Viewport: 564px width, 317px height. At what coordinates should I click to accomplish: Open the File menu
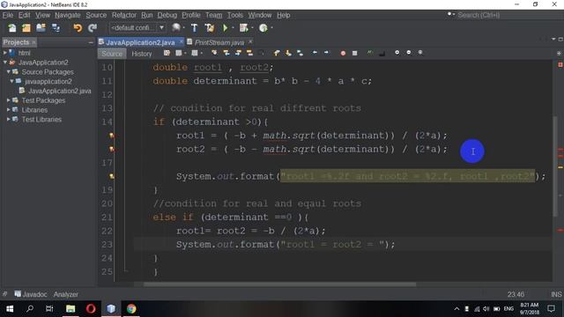(8, 15)
